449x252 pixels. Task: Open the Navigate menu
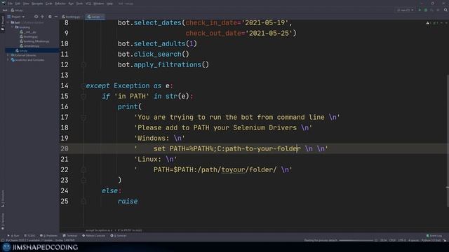(x=37, y=3)
